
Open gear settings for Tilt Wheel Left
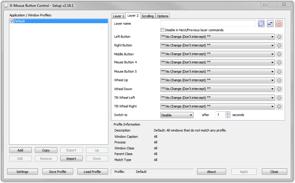click(279, 98)
